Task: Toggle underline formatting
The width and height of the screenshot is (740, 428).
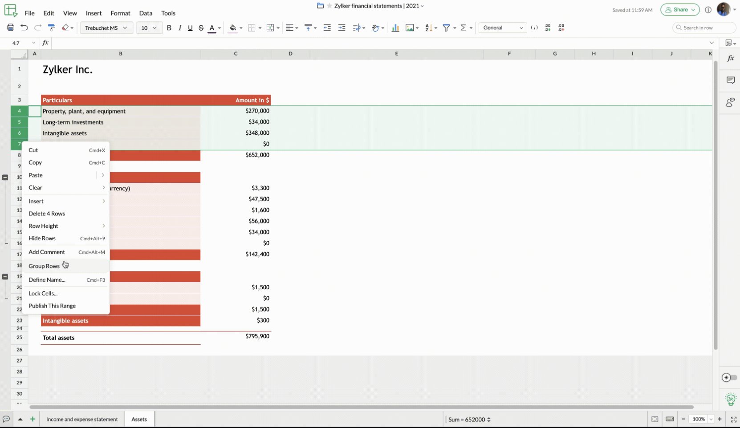Action: pos(190,28)
